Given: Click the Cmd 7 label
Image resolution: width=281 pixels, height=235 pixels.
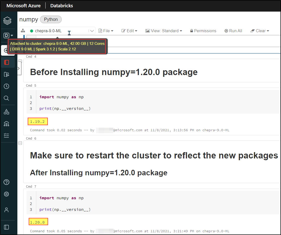Looking at the screenshot, I should point(31,186).
